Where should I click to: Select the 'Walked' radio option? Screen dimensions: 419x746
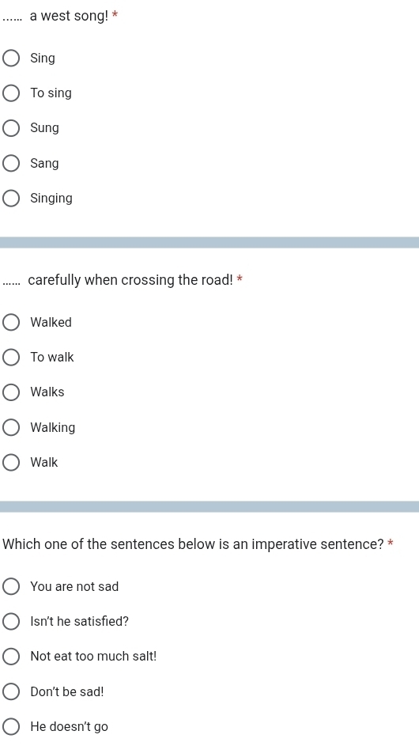[x=11, y=322]
